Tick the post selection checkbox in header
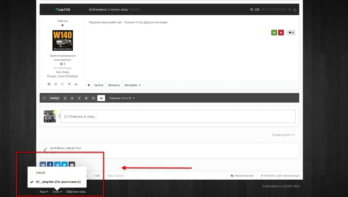Viewport: 348px width, 197px height. [295, 10]
